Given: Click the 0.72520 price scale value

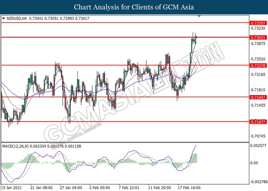Looking at the screenshot, I should click(258, 59).
